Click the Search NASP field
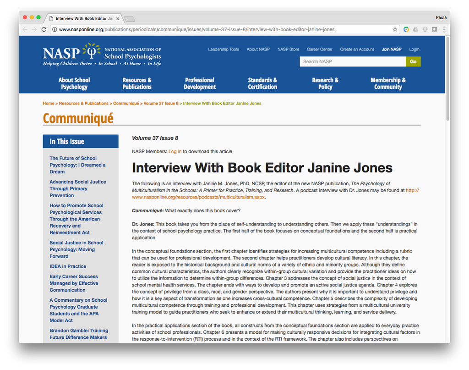Screen dimensions: 469x370 click(353, 61)
